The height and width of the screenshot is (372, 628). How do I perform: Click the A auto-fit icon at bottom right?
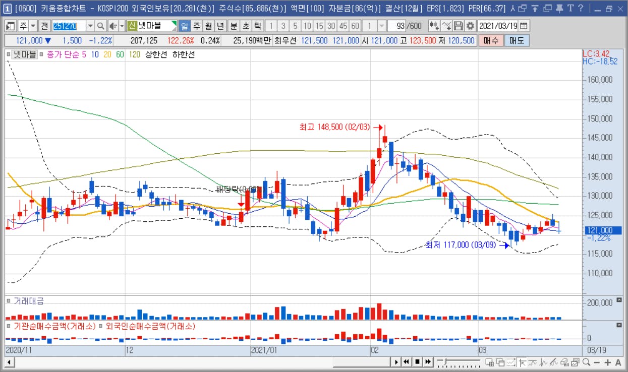click(618, 362)
